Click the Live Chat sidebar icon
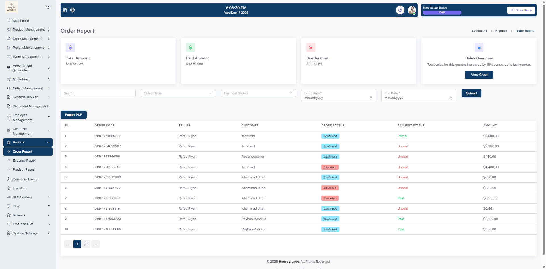Image resolution: width=546 pixels, height=269 pixels. point(9,188)
